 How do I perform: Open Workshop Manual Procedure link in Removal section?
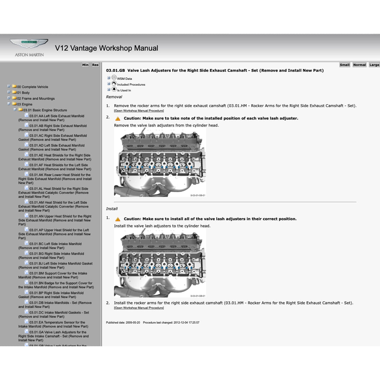point(139,111)
